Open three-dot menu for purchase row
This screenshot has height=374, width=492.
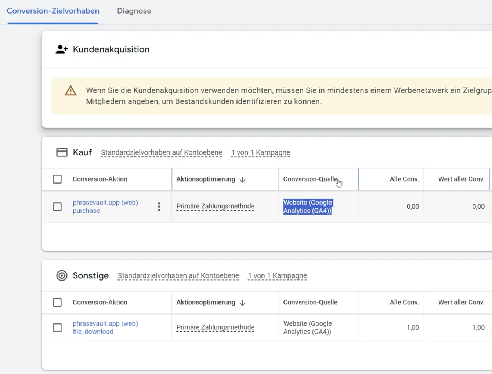click(x=159, y=207)
